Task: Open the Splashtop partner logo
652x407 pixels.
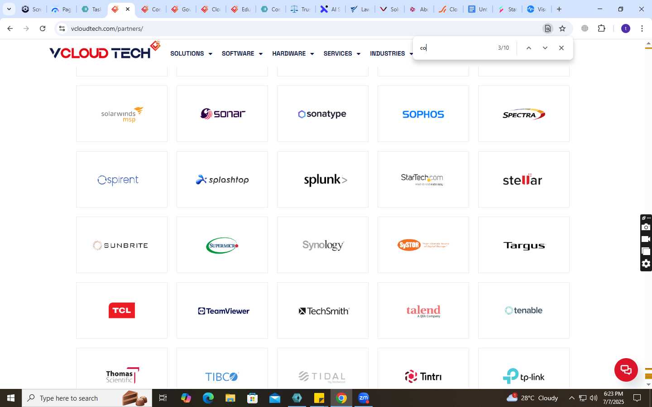Action: [x=222, y=180]
